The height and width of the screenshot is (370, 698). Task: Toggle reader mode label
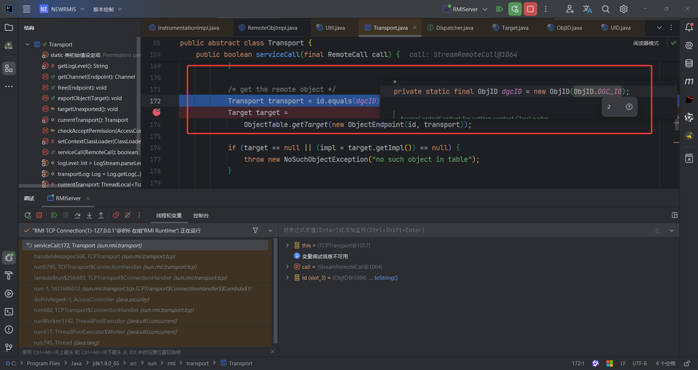(x=646, y=43)
